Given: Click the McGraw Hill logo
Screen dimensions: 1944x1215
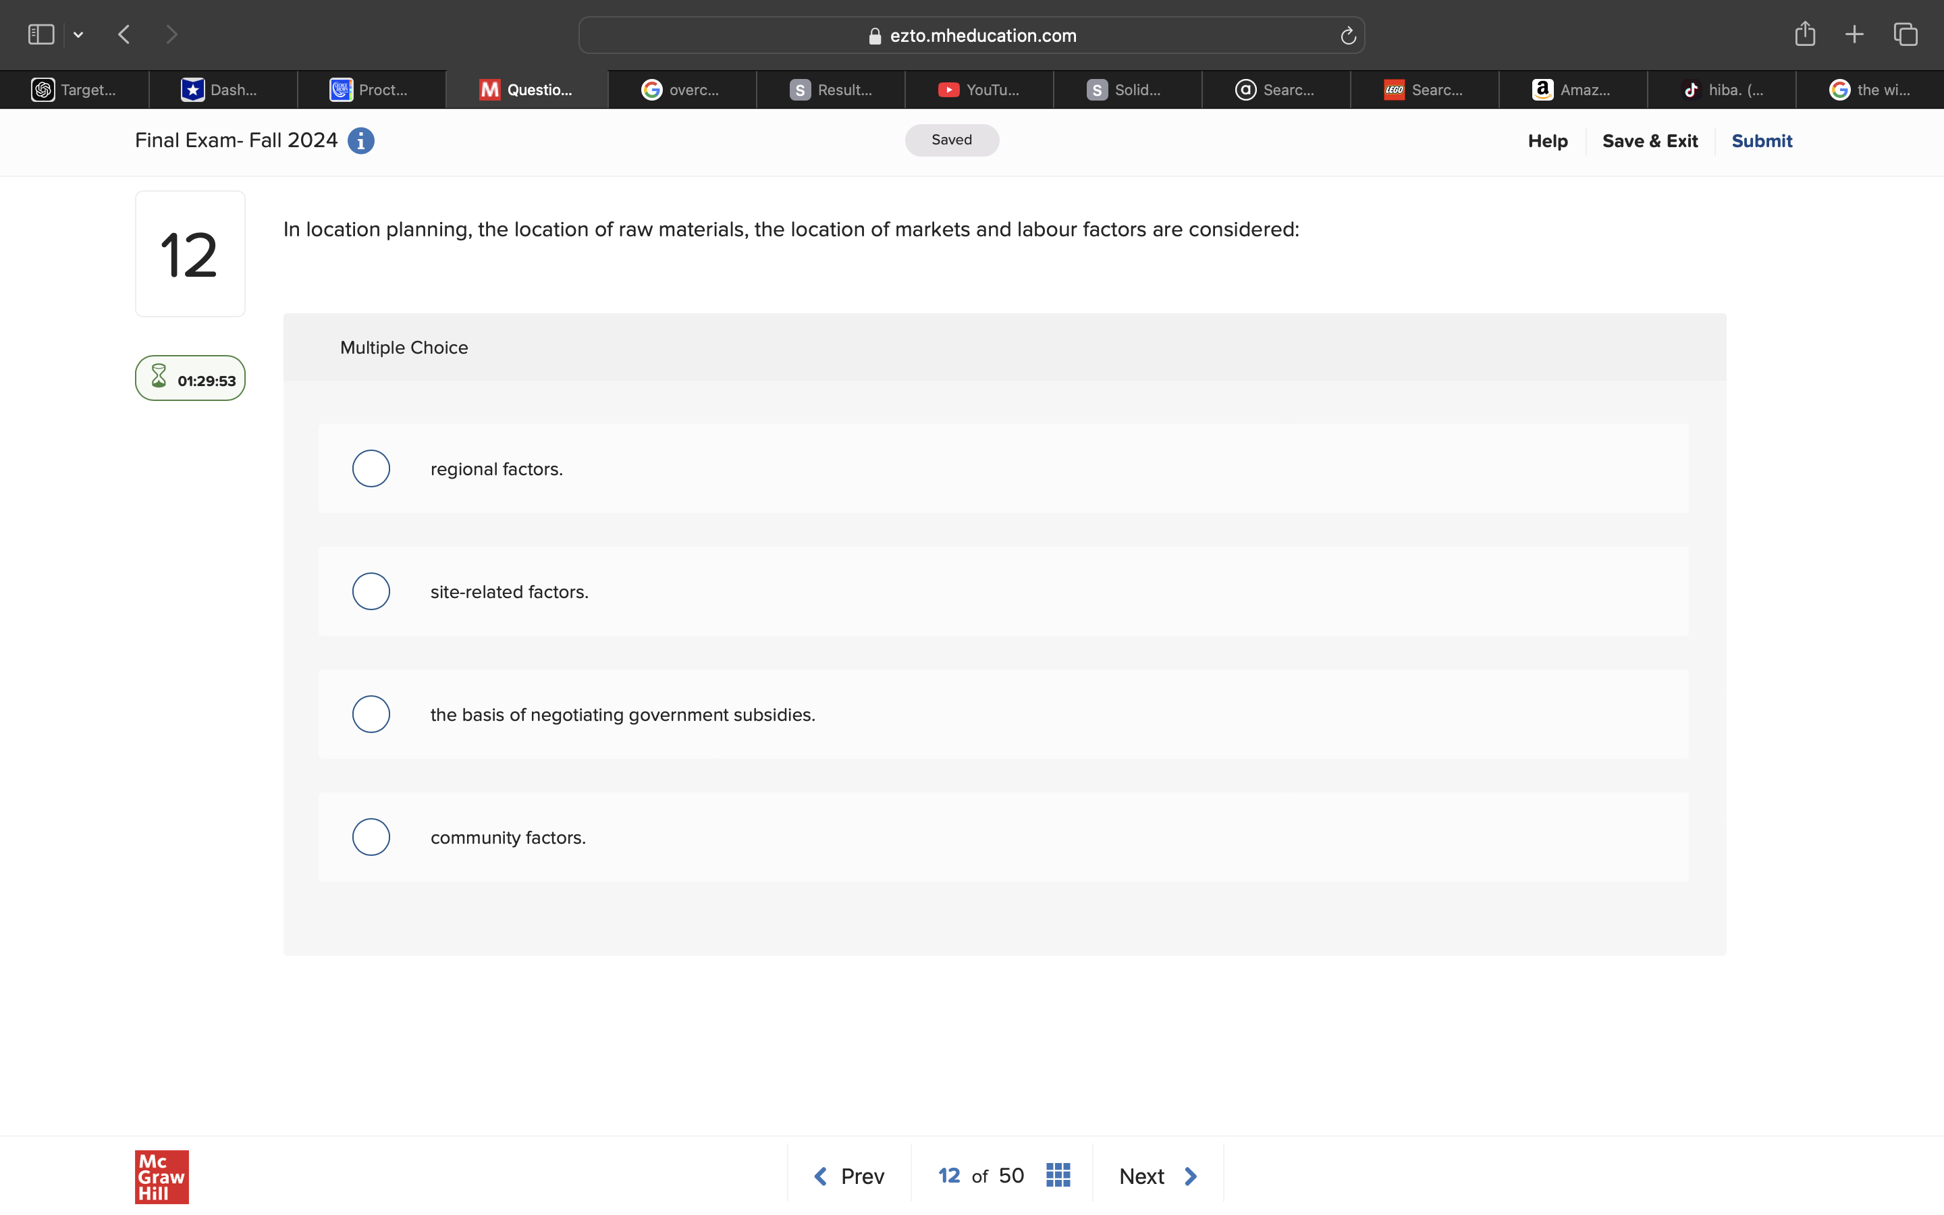Looking at the screenshot, I should pyautogui.click(x=161, y=1177).
